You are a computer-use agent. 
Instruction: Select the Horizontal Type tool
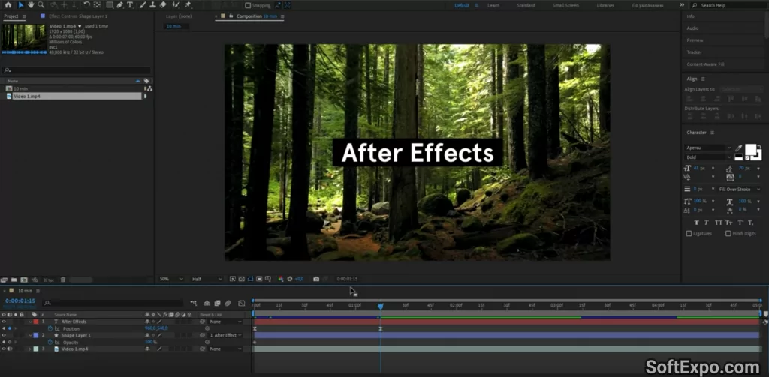point(130,5)
